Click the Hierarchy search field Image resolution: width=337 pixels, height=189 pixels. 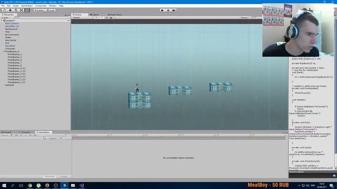coord(42,17)
